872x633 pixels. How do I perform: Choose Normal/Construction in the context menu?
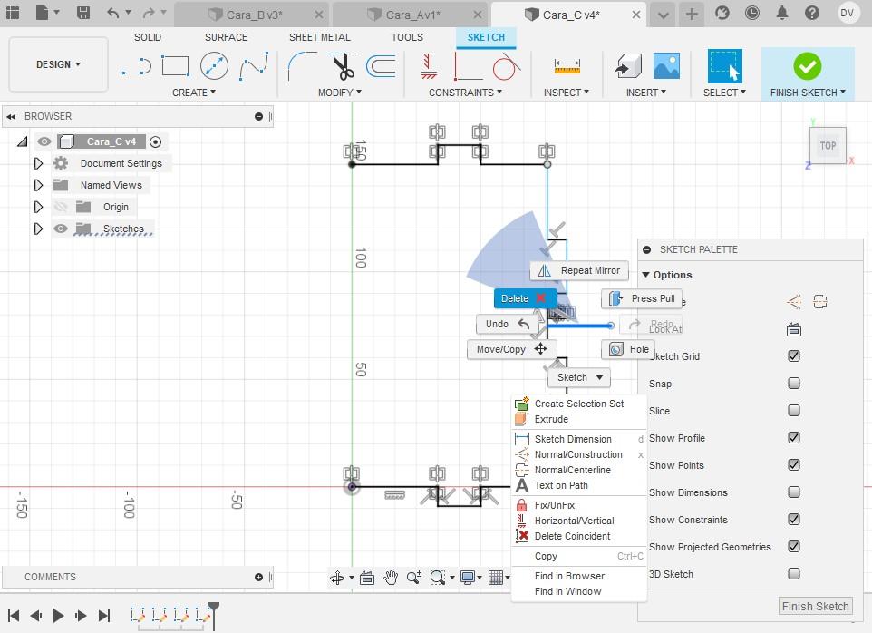pyautogui.click(x=578, y=454)
